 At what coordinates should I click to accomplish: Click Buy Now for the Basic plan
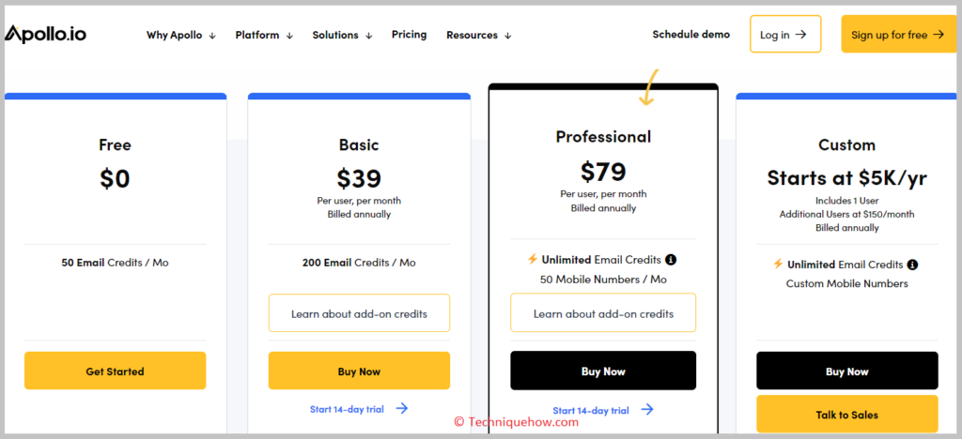pos(359,371)
